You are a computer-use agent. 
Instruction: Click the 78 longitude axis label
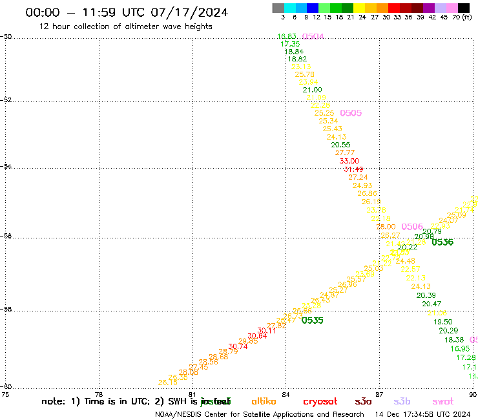pos(99,394)
